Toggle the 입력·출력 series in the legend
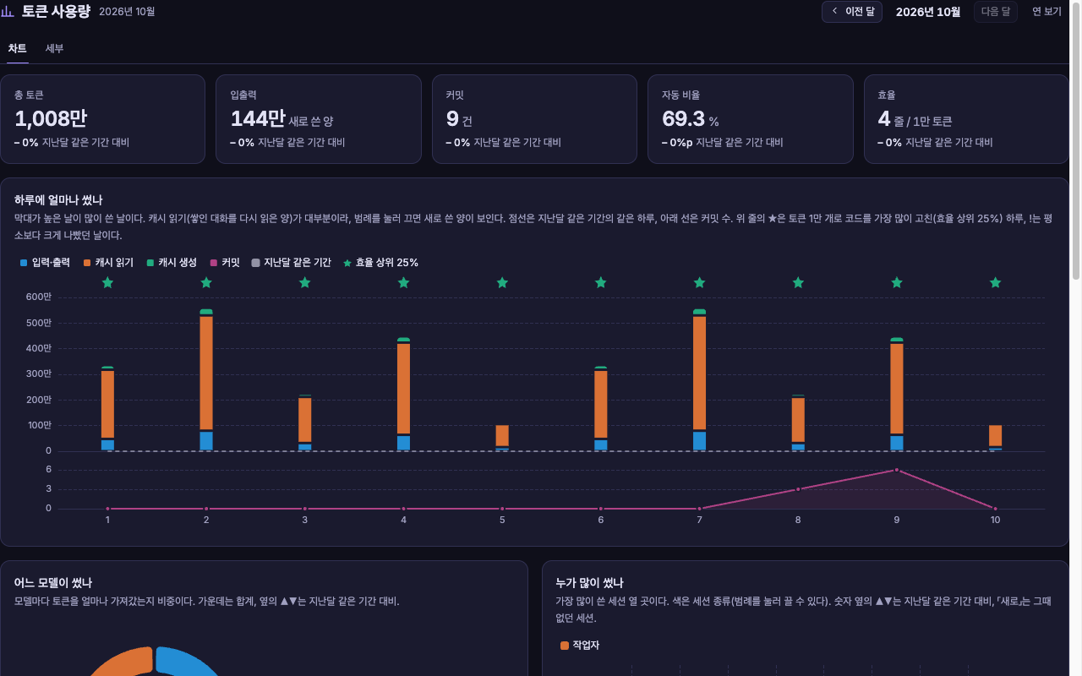Viewport: 1082px width, 676px height. click(45, 263)
